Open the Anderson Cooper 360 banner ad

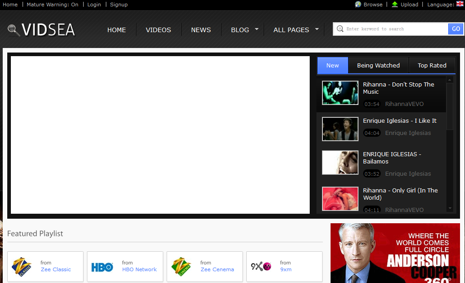[395, 253]
